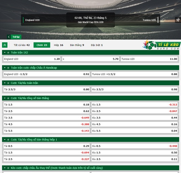Open the Tất cả kèo 42 tab
This screenshot has height=173, width=181.
tap(22, 45)
